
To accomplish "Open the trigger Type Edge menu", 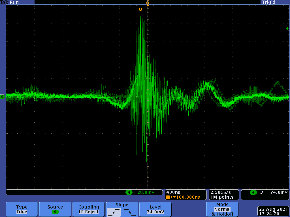I will (22, 209).
